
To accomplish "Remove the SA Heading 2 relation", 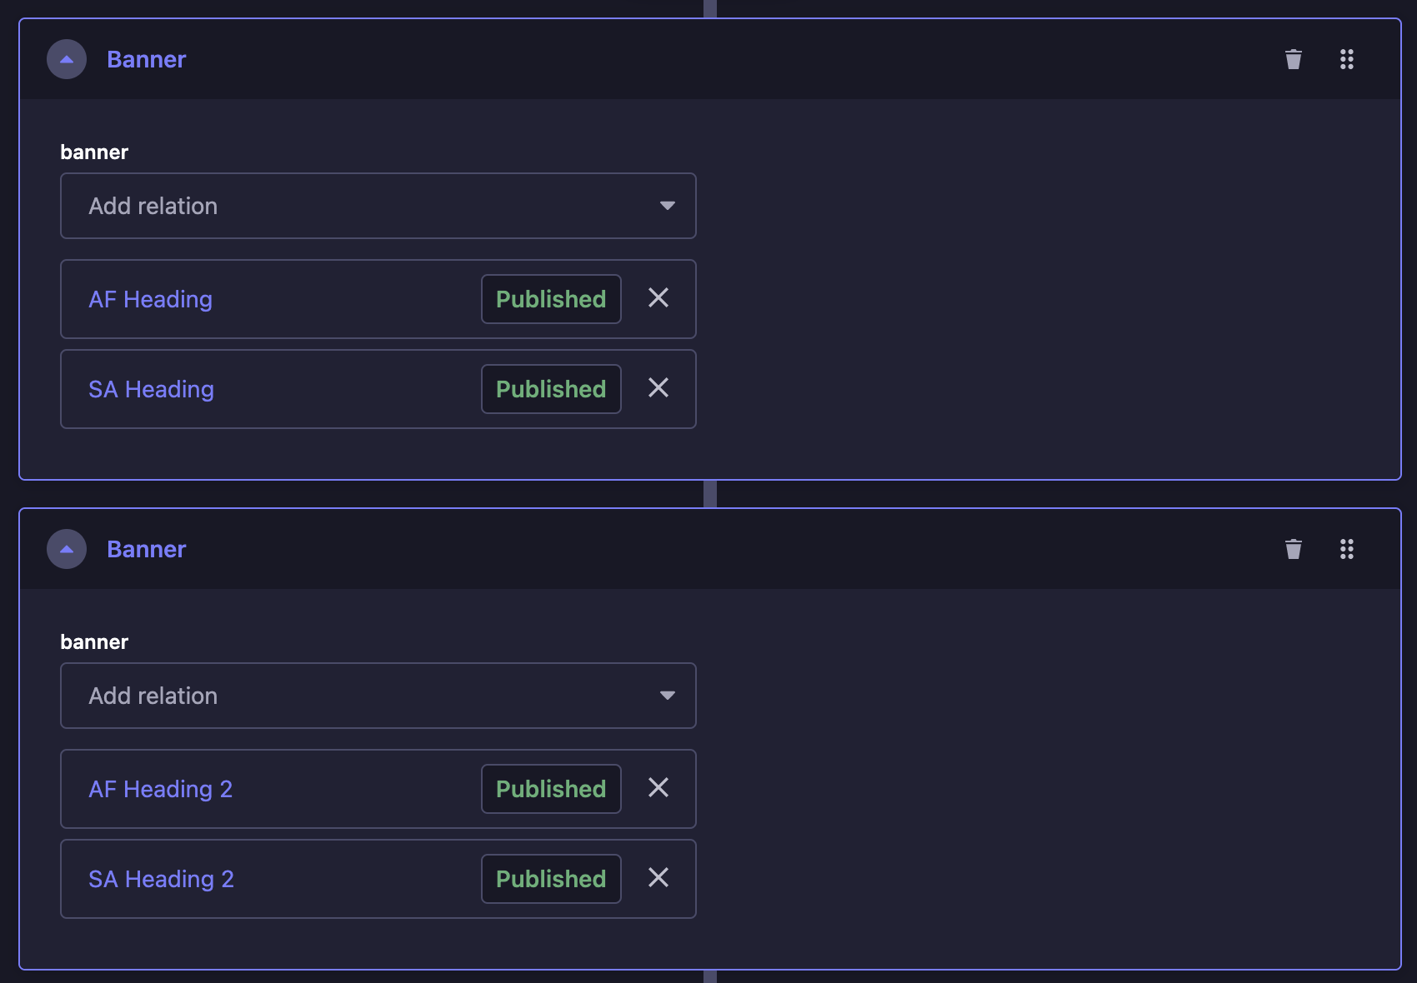I will click(x=658, y=878).
